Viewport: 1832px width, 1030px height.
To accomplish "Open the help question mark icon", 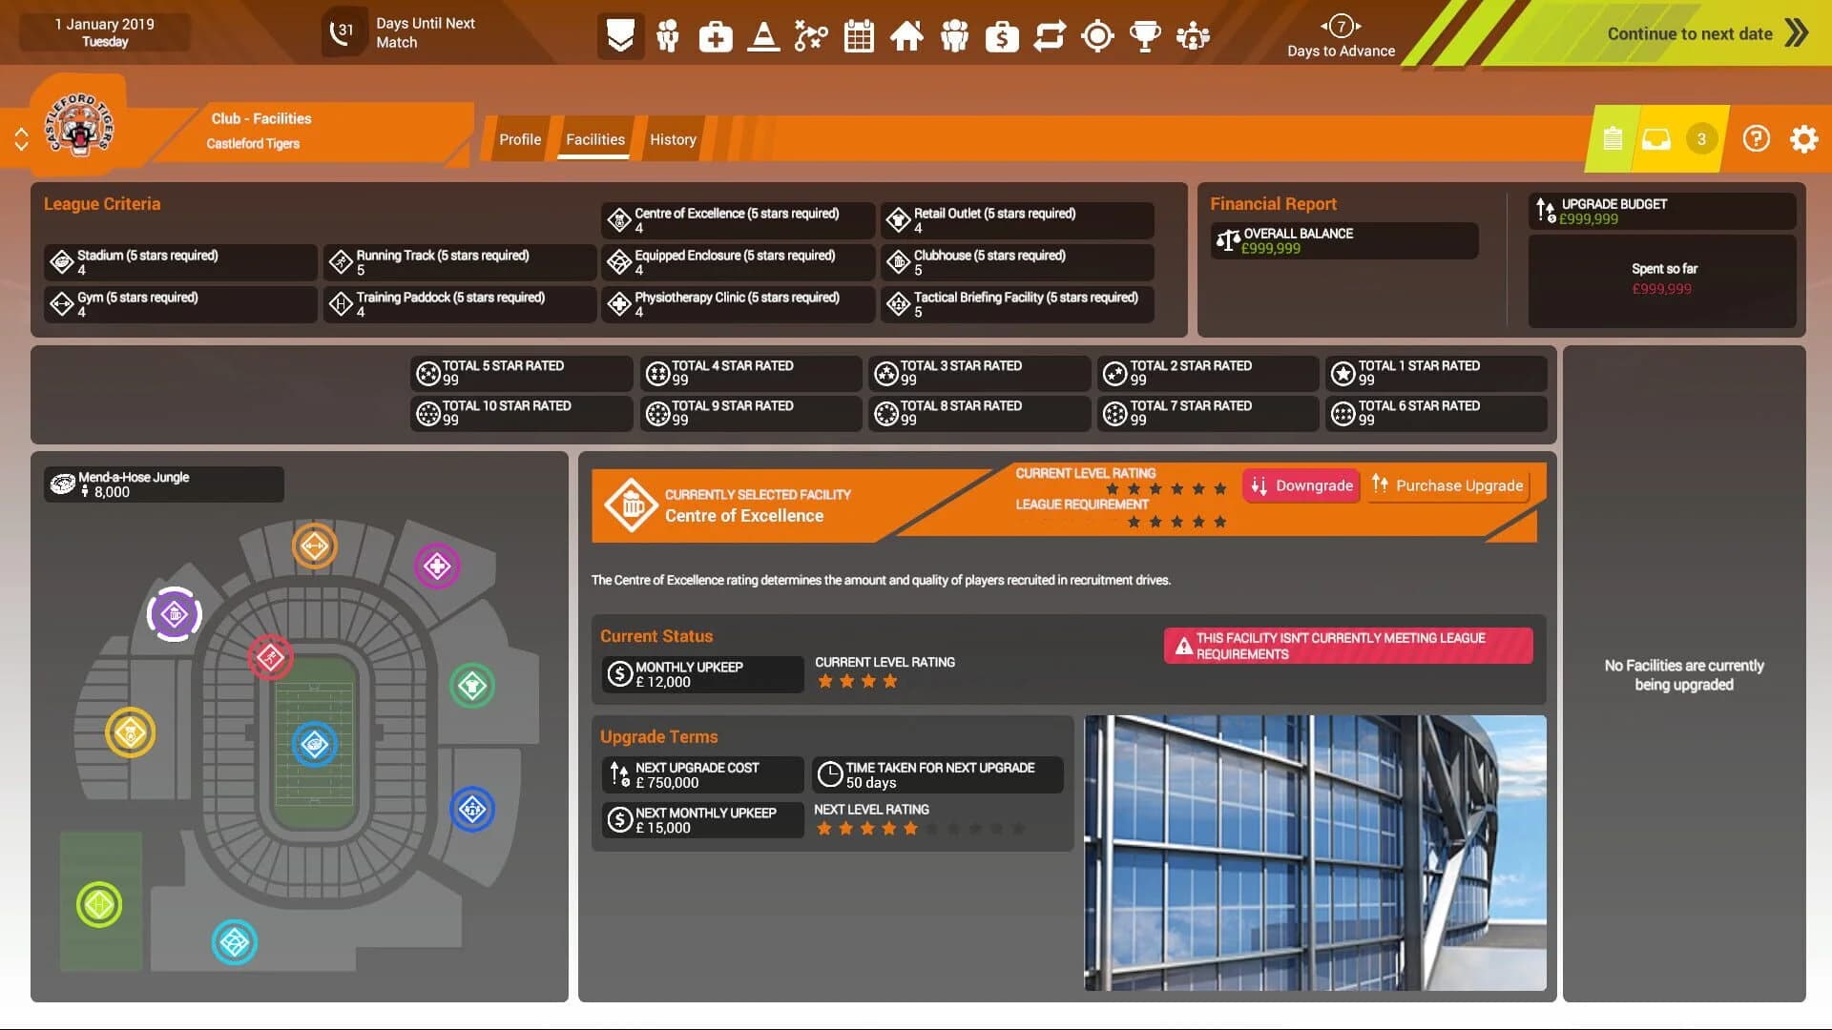I will pyautogui.click(x=1756, y=138).
